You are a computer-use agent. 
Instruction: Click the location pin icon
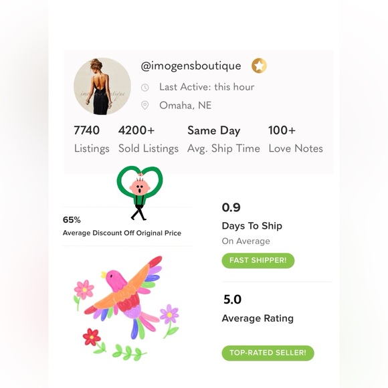(144, 106)
